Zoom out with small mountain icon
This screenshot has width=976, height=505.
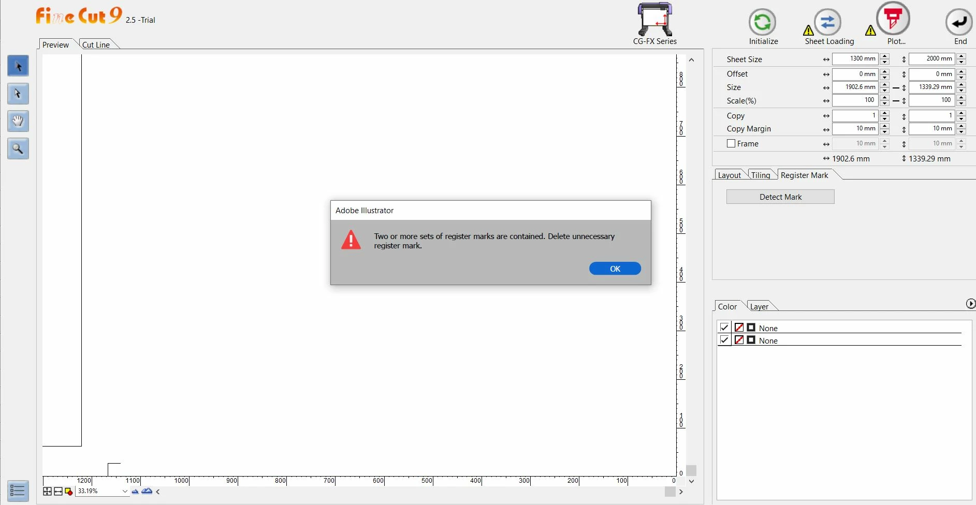(x=135, y=492)
